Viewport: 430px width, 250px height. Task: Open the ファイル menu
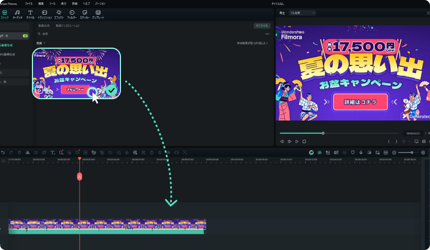pyautogui.click(x=29, y=3)
